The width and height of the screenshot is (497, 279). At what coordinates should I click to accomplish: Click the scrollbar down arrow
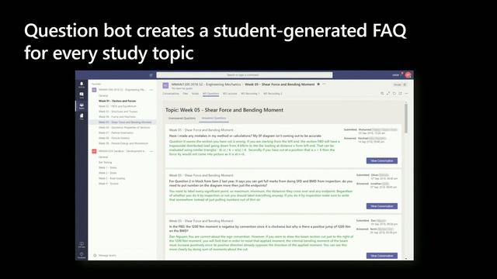(406, 258)
